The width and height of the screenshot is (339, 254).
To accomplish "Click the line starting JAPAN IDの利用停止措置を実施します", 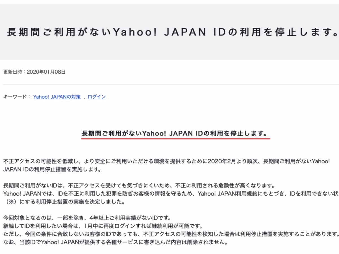I will pyautogui.click(x=52, y=170).
